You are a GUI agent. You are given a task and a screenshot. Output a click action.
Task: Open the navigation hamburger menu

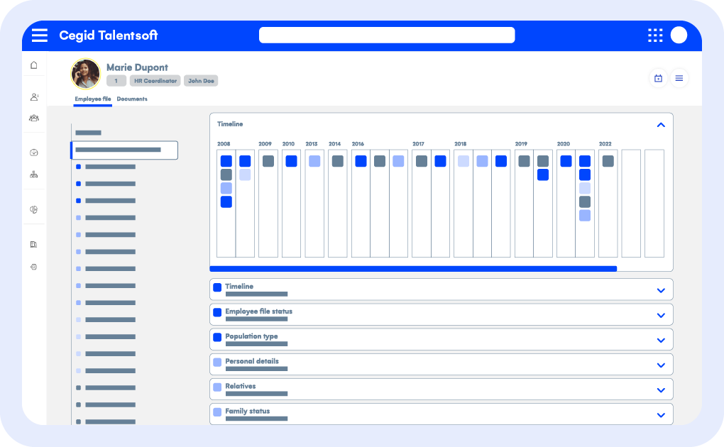(40, 35)
